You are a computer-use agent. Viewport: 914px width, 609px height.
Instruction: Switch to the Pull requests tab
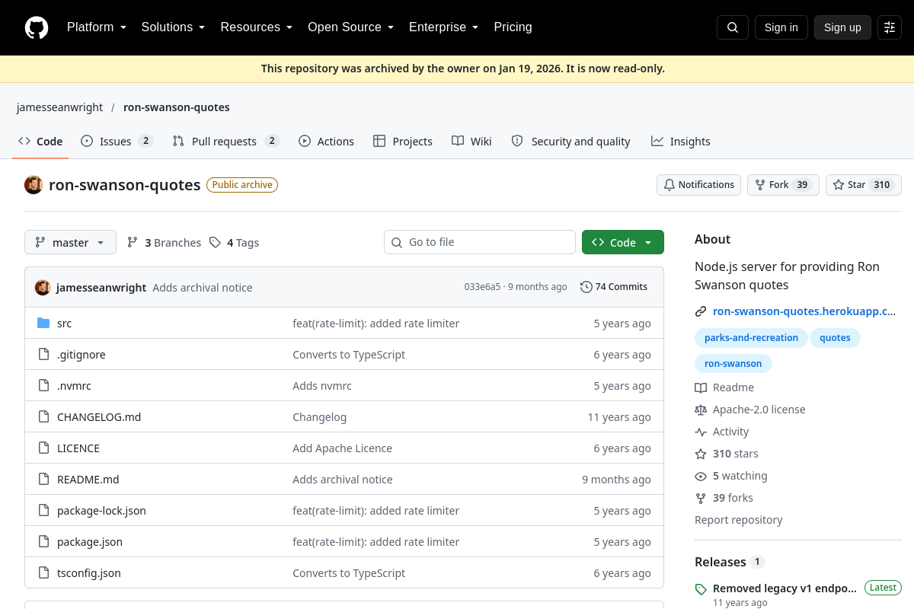[x=226, y=142]
